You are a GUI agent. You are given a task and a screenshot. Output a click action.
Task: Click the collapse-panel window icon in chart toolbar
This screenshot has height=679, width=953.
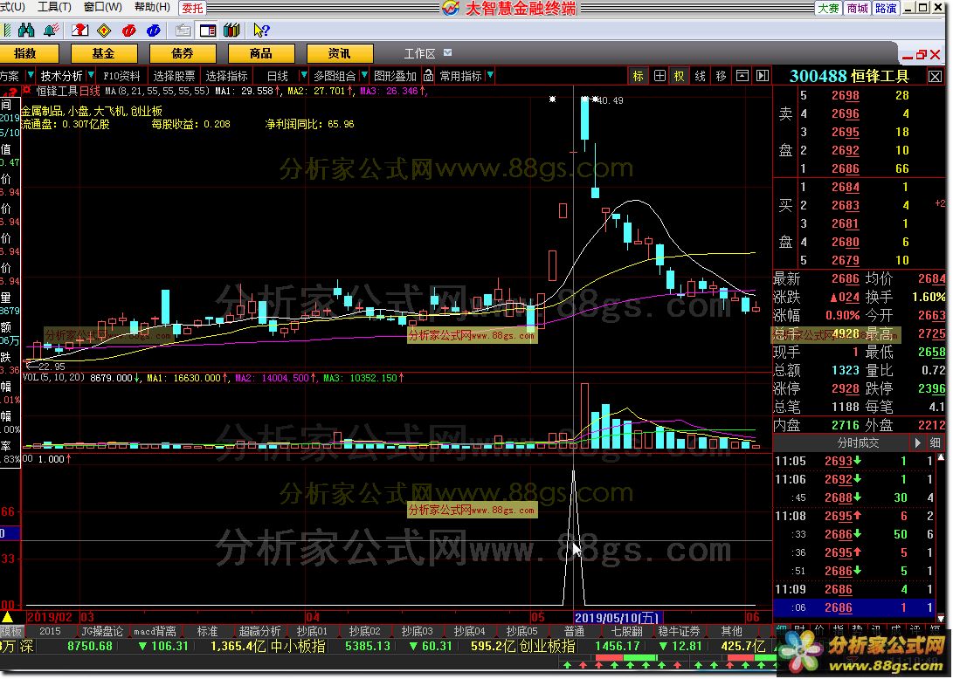742,76
